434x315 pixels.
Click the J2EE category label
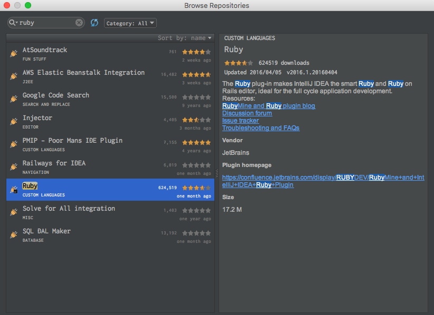(x=27, y=82)
